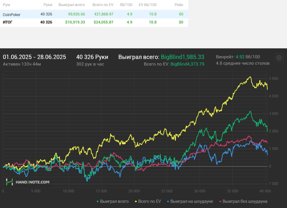This screenshot has height=208, width=287.
Task: Sort by the 'Всего по EV' table header
Action: click(x=103, y=5)
